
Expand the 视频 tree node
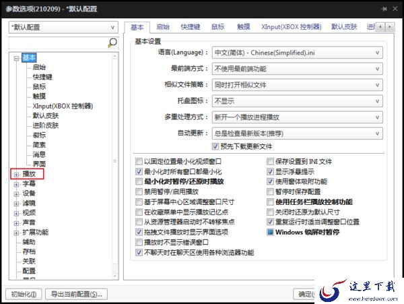(x=16, y=213)
